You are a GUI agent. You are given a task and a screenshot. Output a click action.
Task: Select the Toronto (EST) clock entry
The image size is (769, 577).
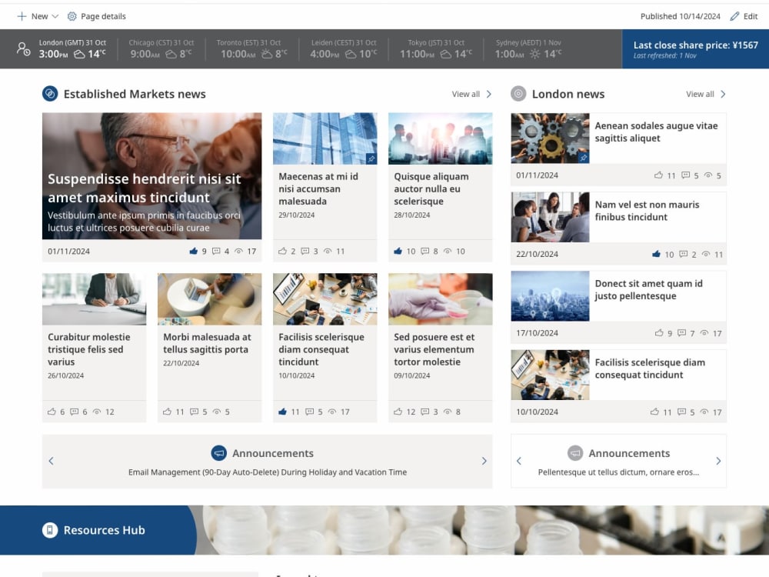(x=251, y=48)
